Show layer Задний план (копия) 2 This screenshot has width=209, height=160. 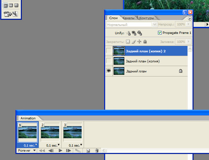pyautogui.click(x=109, y=51)
